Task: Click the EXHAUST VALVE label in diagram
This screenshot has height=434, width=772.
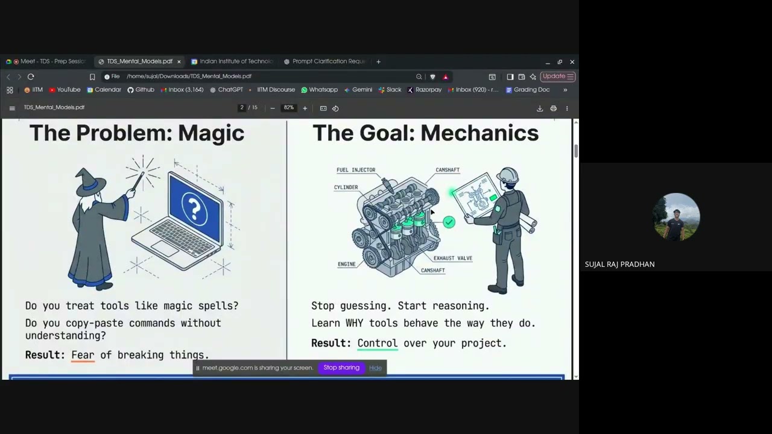Action: pyautogui.click(x=453, y=258)
